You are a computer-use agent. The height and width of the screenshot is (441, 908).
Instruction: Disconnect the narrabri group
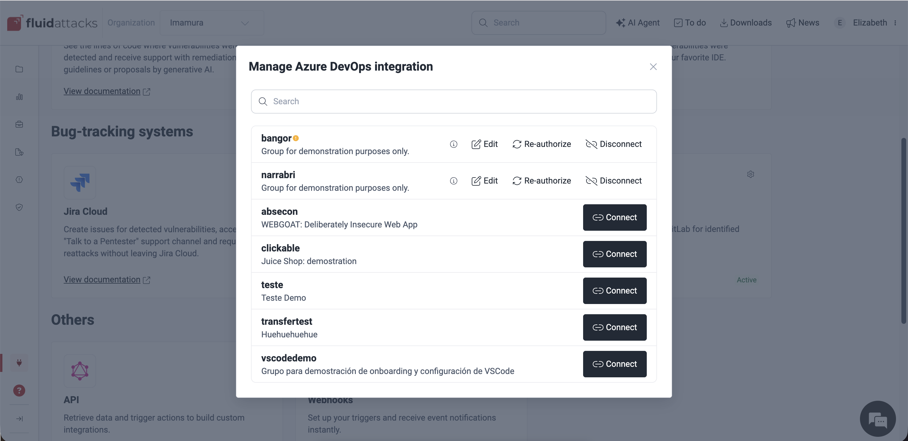(x=614, y=181)
